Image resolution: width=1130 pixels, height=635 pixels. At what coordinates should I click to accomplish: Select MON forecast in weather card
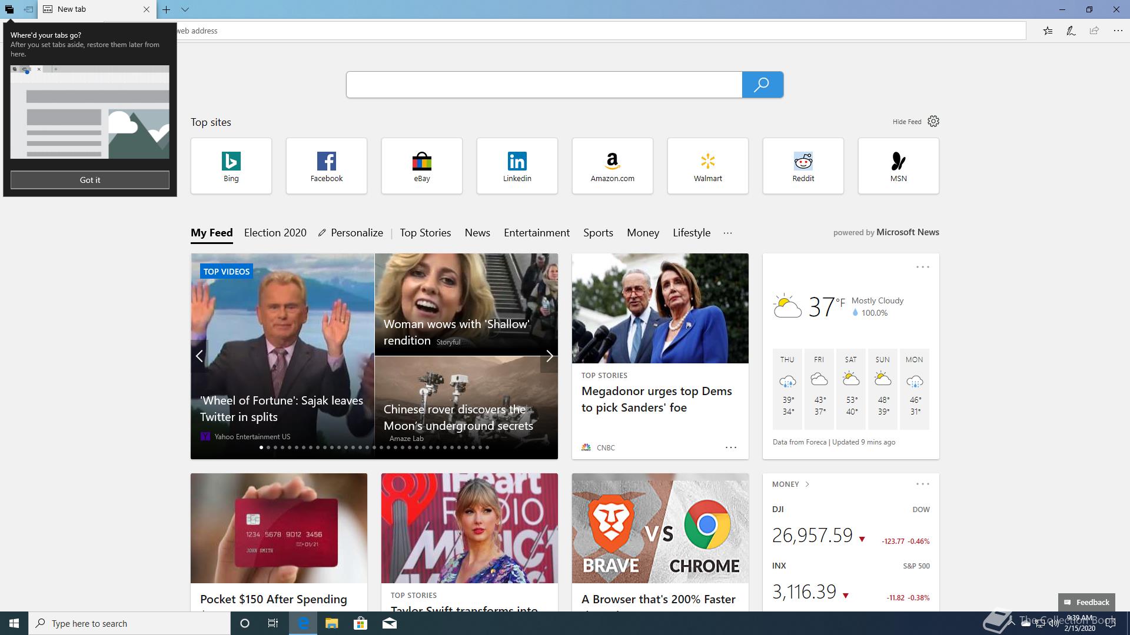[x=915, y=389]
